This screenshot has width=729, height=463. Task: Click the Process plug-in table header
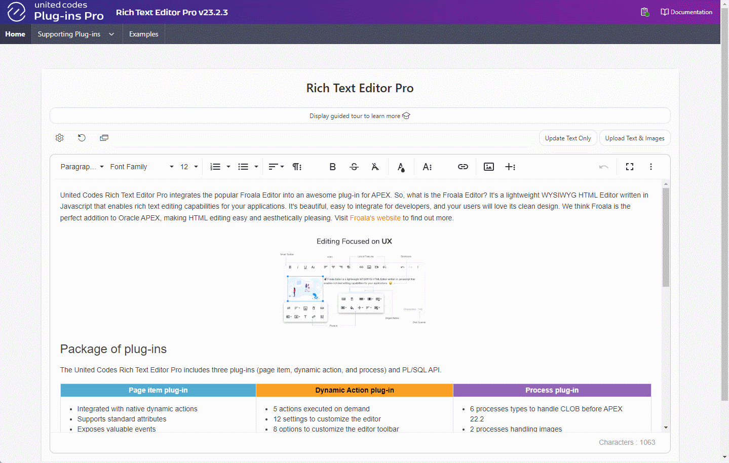coord(552,390)
